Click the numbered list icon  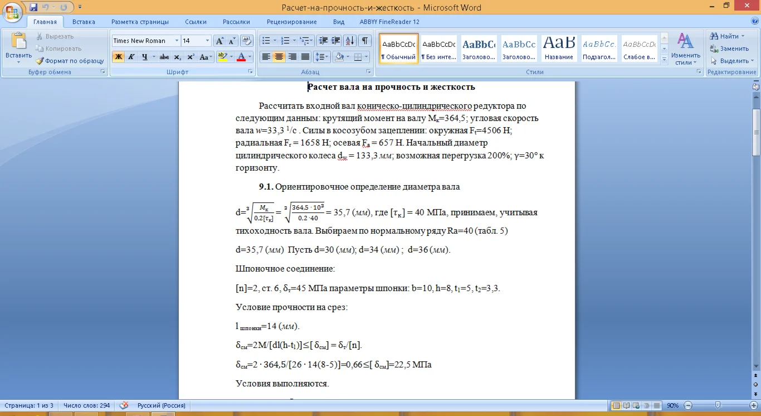coord(286,41)
